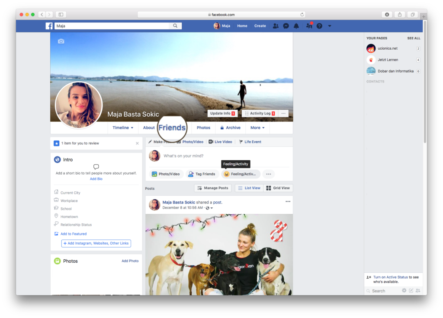Click the What's on your mind field

[x=216, y=156]
